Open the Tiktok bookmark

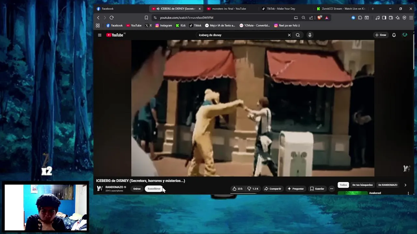(195, 25)
